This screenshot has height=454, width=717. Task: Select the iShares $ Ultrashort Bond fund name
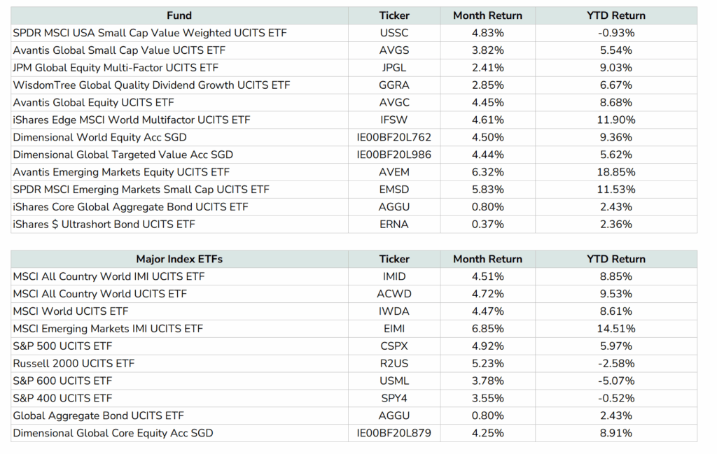tap(104, 224)
